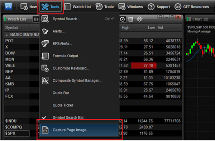Click Watch List columns grid icon
The image size is (215, 141).
pyautogui.click(x=130, y=19)
